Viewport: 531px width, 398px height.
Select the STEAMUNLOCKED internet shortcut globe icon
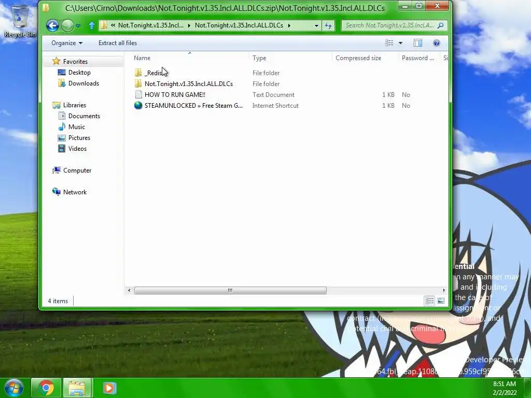click(x=138, y=105)
